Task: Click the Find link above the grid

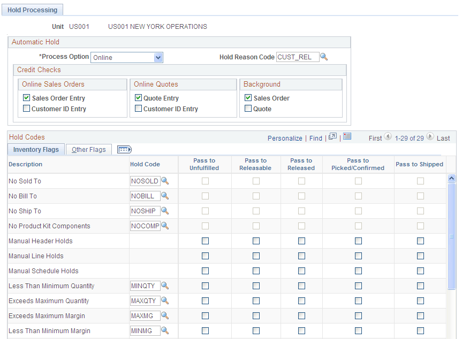Action: click(315, 137)
